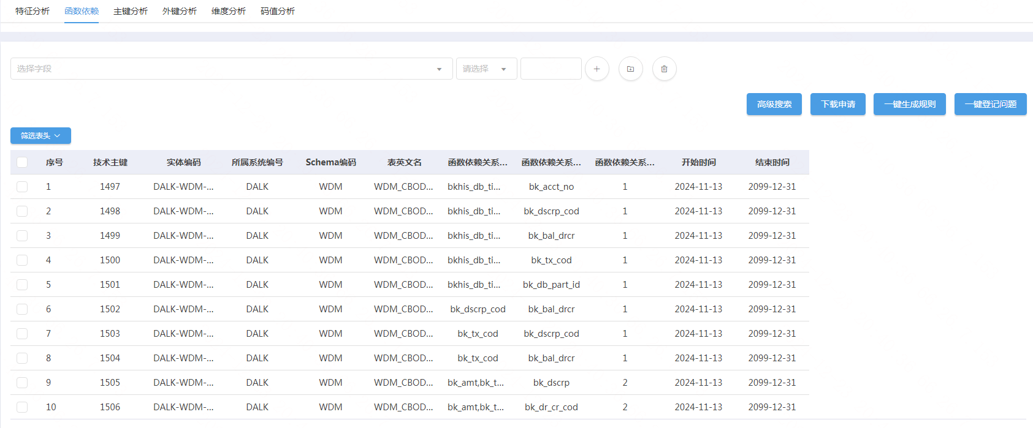
Task: Click the 技术主键 value 1500
Action: tap(110, 260)
